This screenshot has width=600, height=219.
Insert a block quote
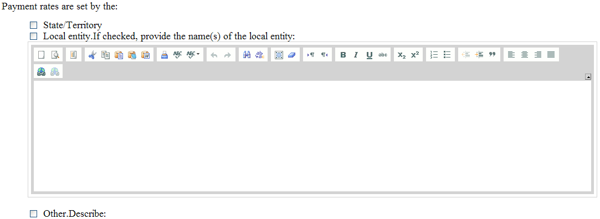[x=492, y=55]
